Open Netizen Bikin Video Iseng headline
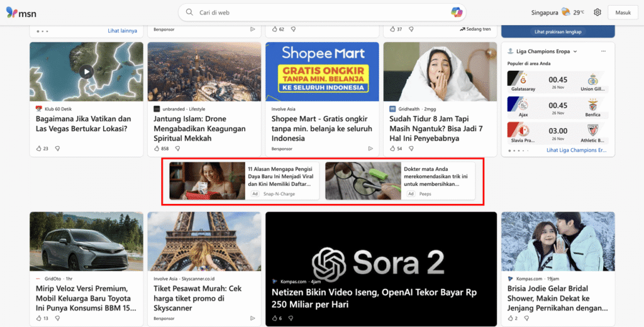 coord(374,298)
